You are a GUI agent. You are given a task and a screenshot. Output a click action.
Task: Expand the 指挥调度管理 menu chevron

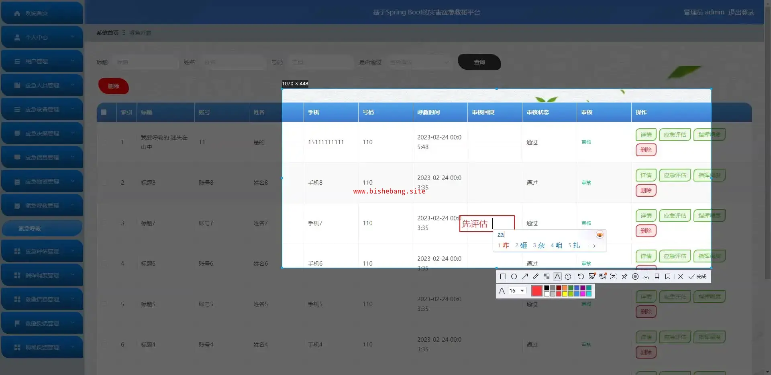tap(72, 275)
